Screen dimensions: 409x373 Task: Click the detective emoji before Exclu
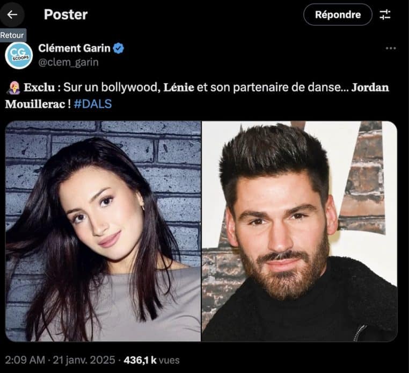point(12,88)
